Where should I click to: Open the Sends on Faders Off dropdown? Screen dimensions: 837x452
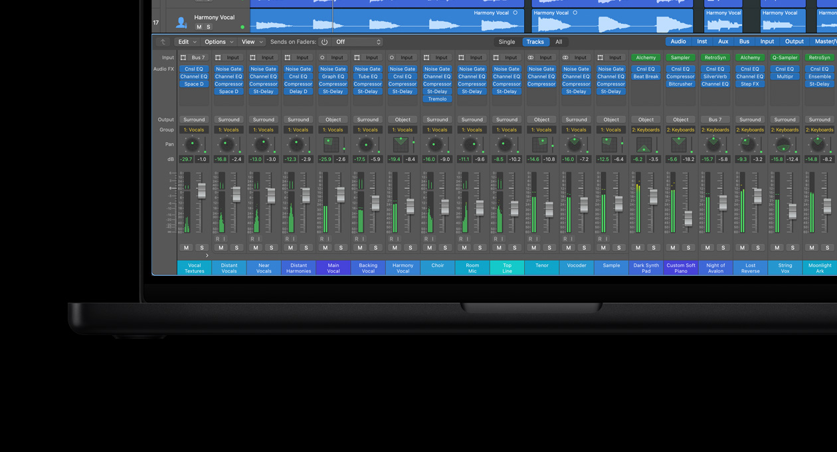coord(355,41)
